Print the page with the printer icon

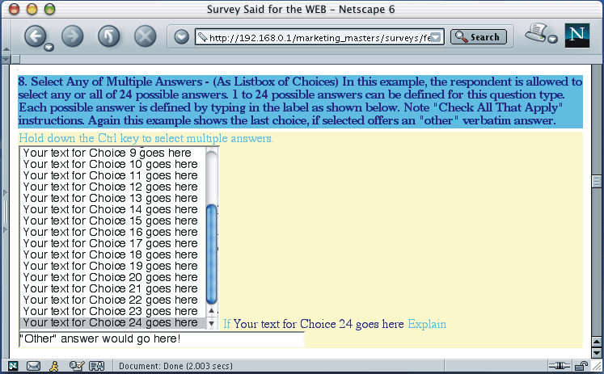pyautogui.click(x=536, y=32)
